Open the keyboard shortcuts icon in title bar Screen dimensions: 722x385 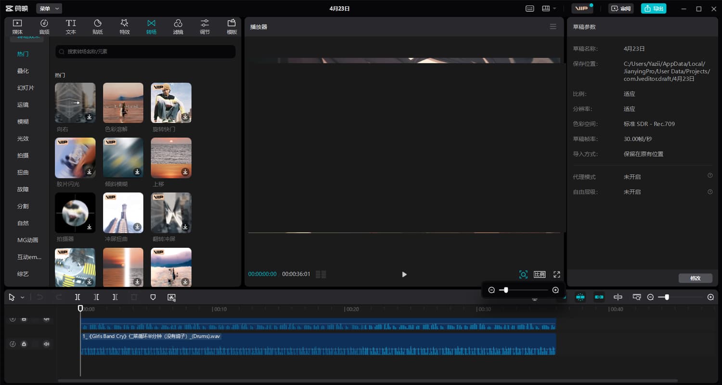click(x=529, y=9)
